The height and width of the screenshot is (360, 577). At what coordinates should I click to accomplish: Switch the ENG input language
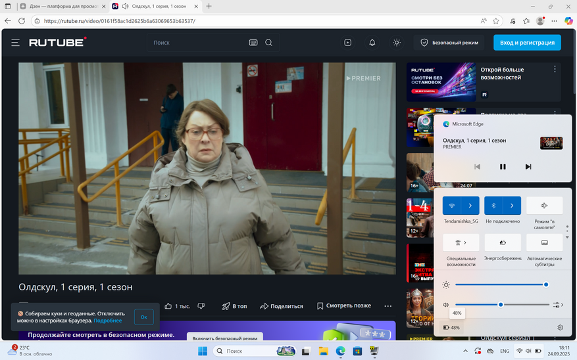coord(505,351)
